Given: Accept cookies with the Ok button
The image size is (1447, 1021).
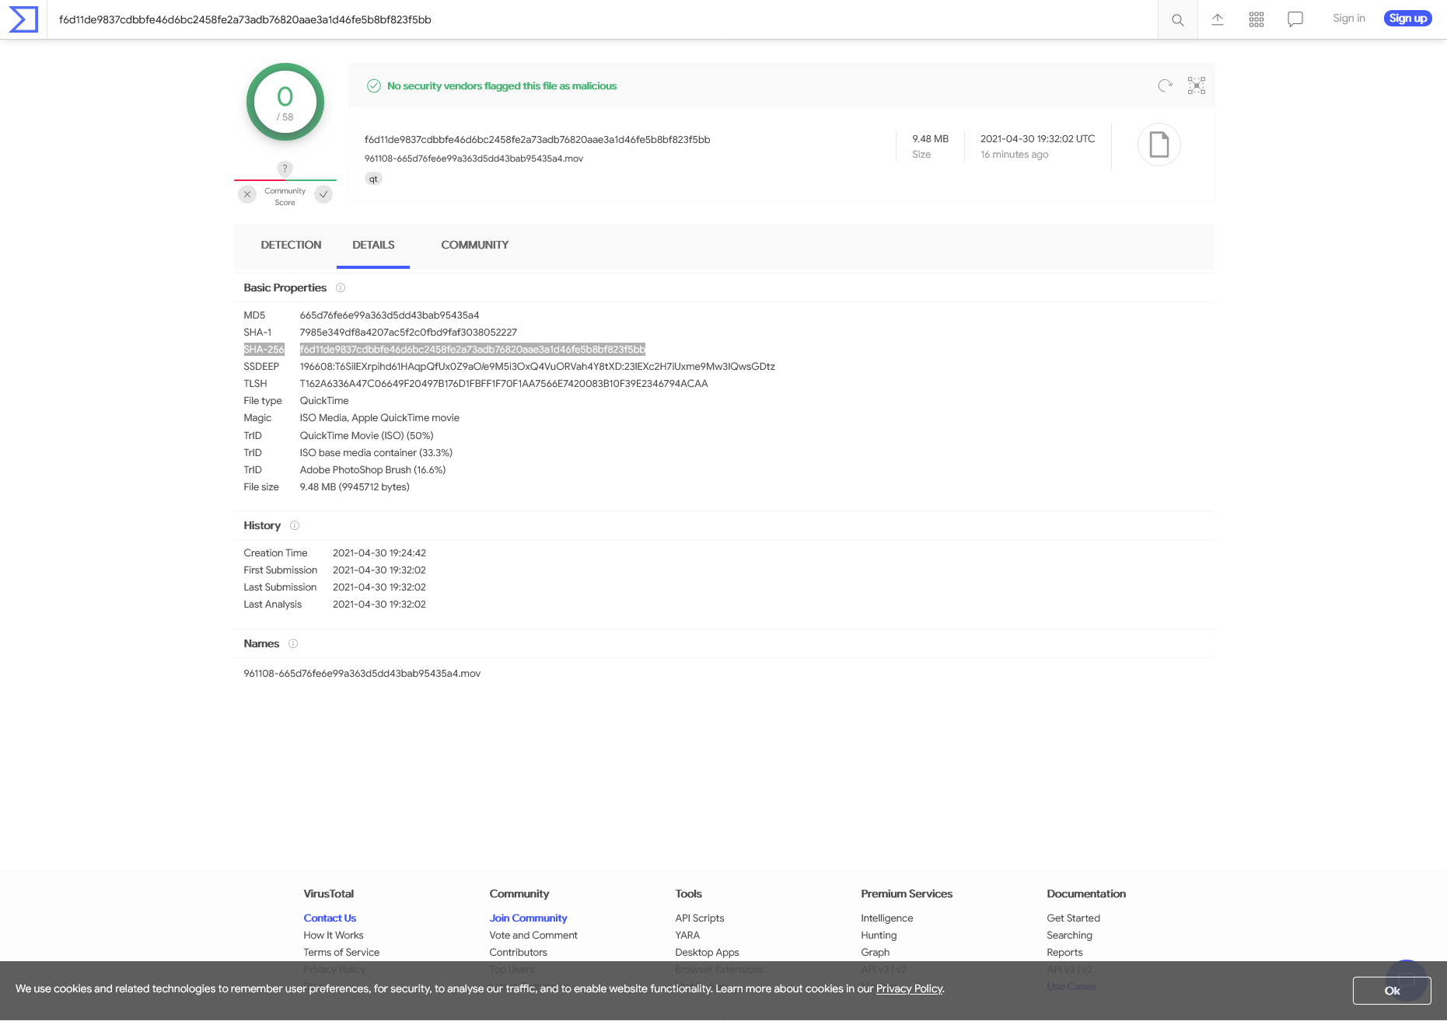Looking at the screenshot, I should pyautogui.click(x=1392, y=990).
